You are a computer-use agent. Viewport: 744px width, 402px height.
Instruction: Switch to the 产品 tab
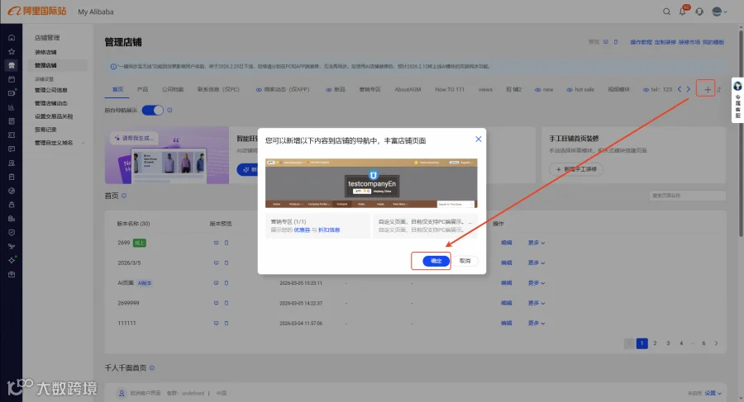click(142, 89)
